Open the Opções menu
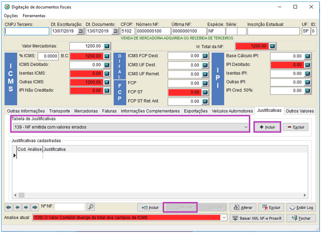Screen dimensions: 323x236 point(11,16)
